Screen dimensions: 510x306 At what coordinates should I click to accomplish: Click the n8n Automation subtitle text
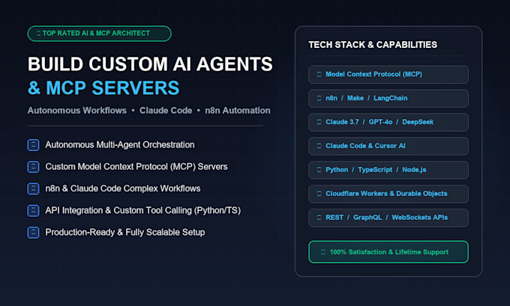(238, 111)
